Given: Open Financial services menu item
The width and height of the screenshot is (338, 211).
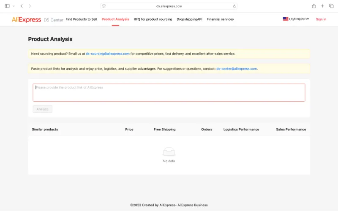Looking at the screenshot, I should pos(220,19).
